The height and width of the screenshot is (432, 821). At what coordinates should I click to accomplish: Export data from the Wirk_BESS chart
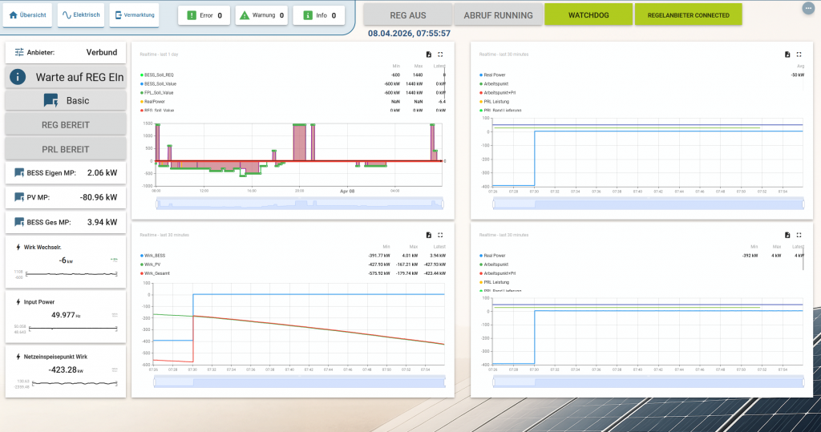429,235
